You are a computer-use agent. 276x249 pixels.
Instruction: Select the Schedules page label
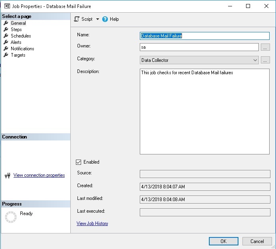coord(21,36)
